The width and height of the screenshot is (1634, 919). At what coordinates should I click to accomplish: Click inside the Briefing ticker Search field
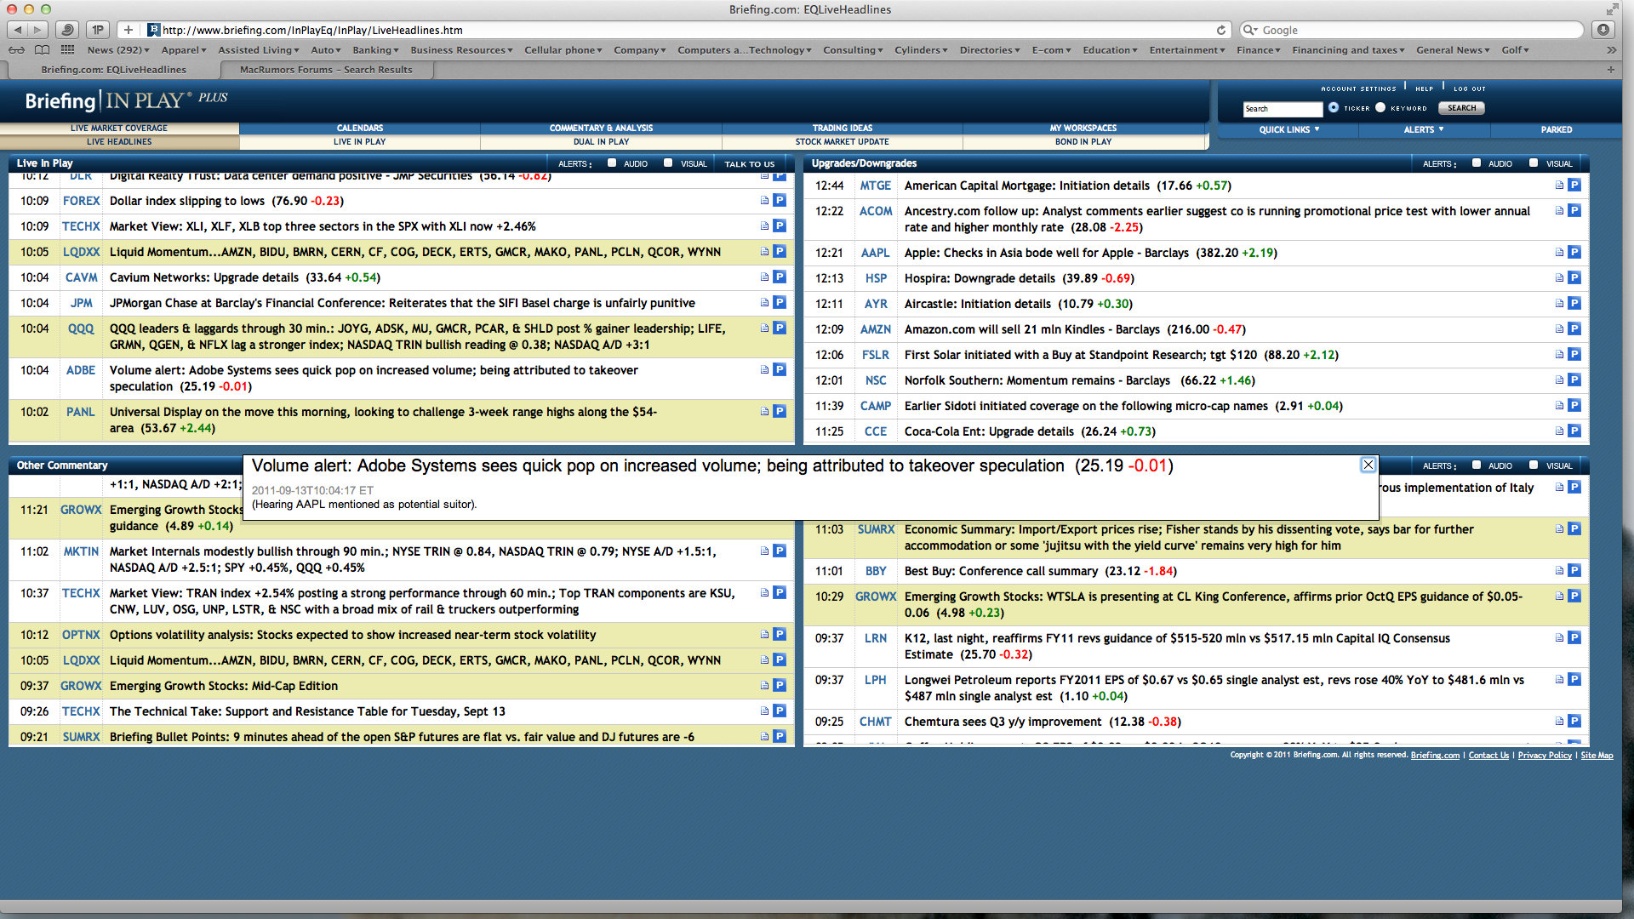click(1282, 109)
